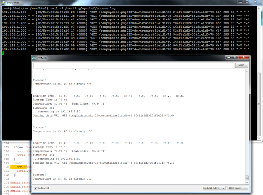Maximize the PuTTY terminal window

pyautogui.click(x=247, y=2)
